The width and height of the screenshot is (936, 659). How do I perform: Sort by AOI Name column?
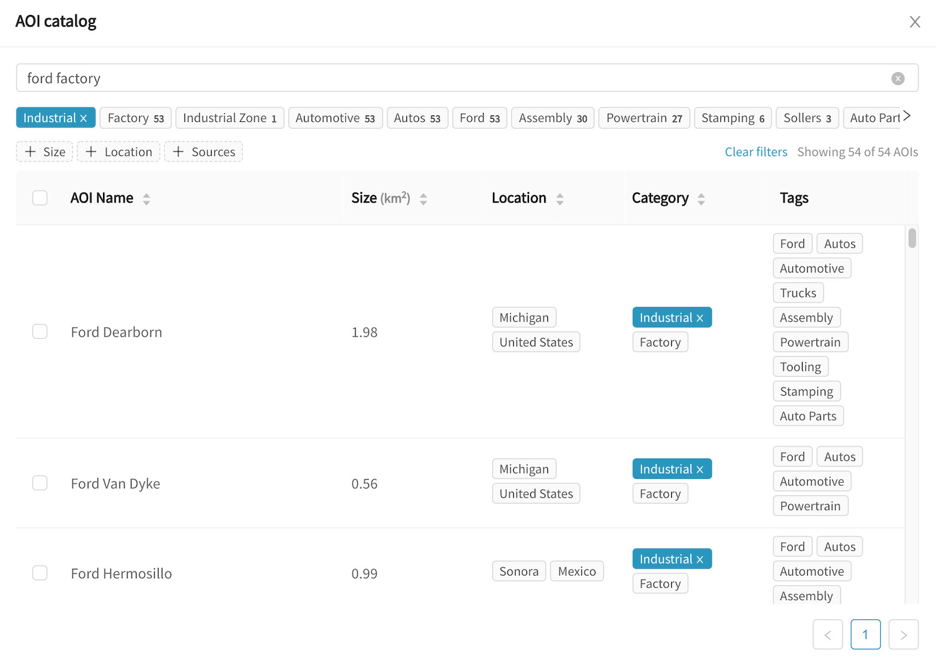(x=147, y=199)
